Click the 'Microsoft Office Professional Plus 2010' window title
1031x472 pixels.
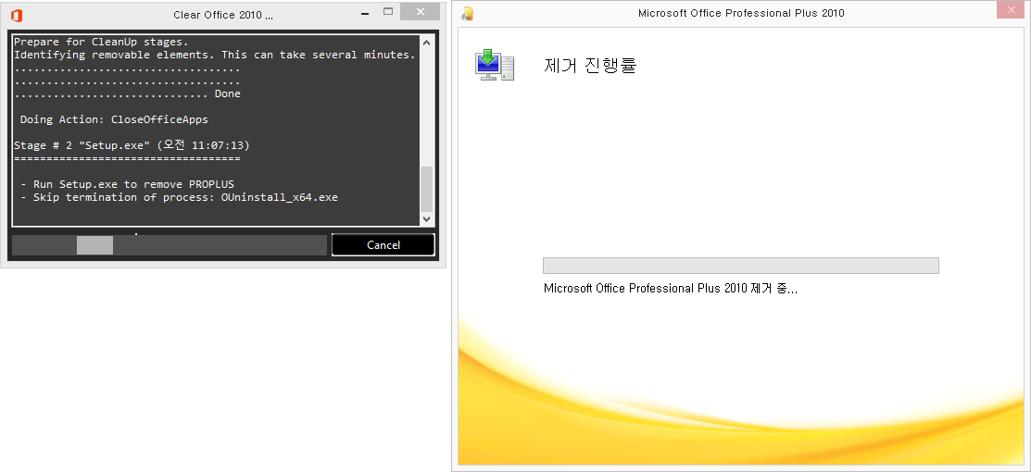(x=741, y=13)
